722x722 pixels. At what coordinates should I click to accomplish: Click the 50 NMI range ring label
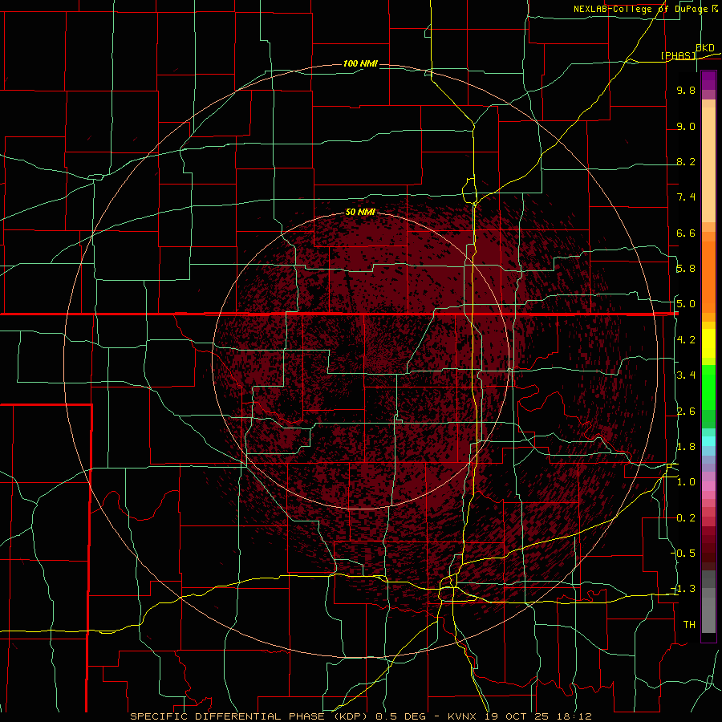[360, 212]
